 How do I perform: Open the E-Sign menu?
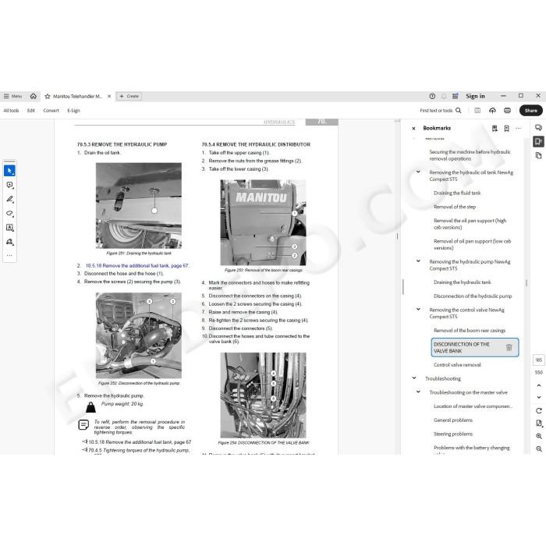tap(73, 111)
